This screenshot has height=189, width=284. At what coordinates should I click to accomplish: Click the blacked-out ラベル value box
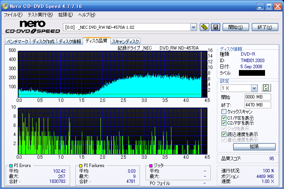click(252, 73)
